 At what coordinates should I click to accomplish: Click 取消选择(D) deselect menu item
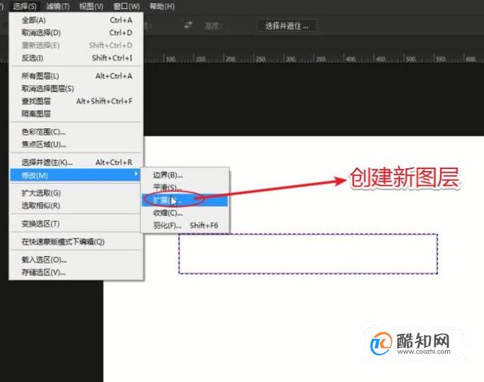[x=77, y=33]
